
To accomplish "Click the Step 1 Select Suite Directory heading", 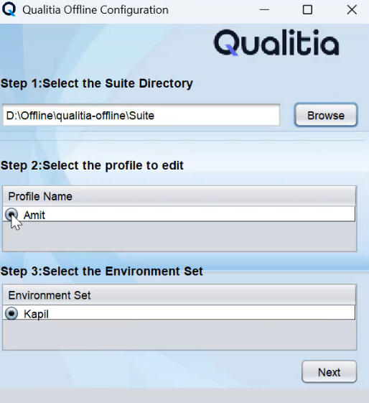I will [x=96, y=83].
